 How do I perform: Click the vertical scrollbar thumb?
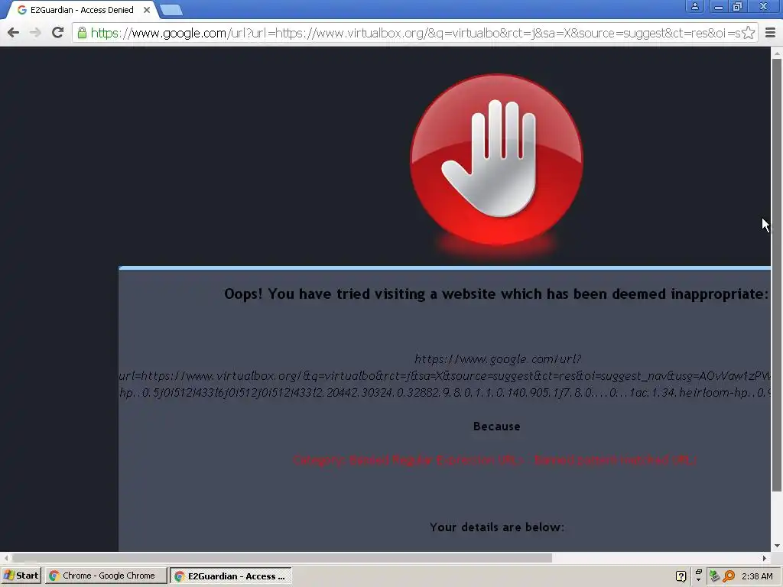click(777, 275)
